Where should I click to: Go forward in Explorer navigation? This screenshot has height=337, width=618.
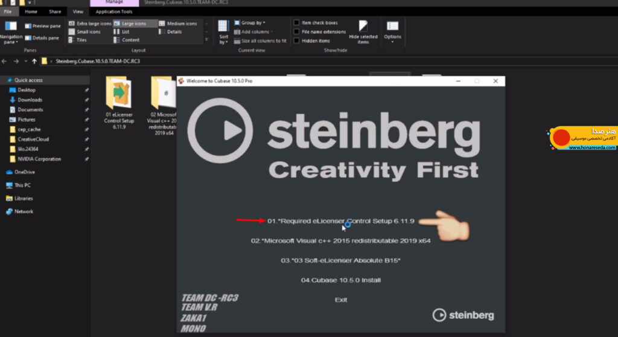[x=16, y=61]
